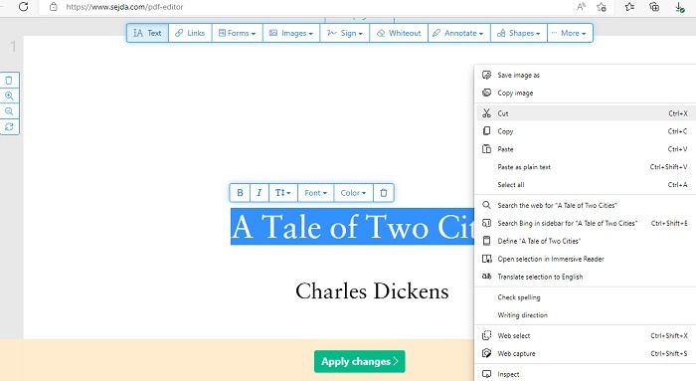Viewport: 696px width, 381px height.
Task: Select Copy in the context menu
Action: [x=585, y=131]
